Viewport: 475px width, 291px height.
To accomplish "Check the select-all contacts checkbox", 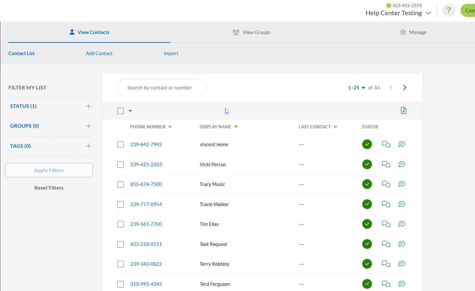I will pyautogui.click(x=121, y=111).
